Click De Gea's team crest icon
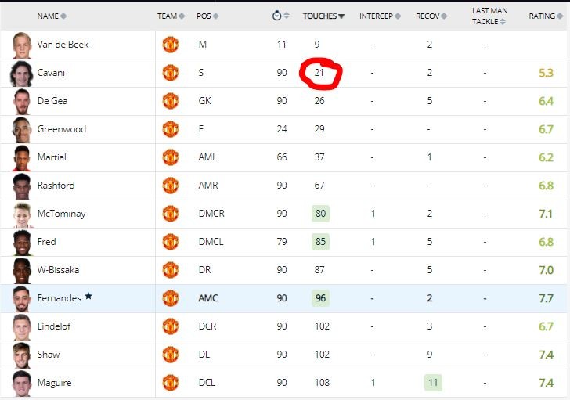This screenshot has width=570, height=400. pos(170,101)
